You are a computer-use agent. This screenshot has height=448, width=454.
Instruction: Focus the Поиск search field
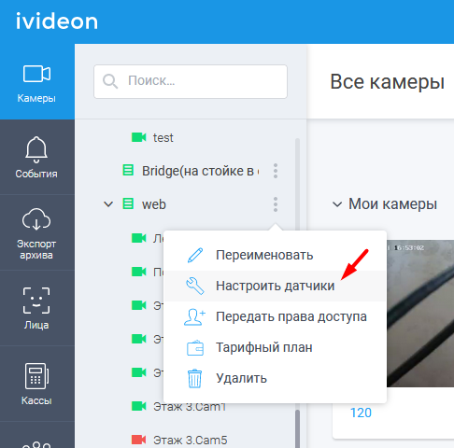click(x=191, y=81)
